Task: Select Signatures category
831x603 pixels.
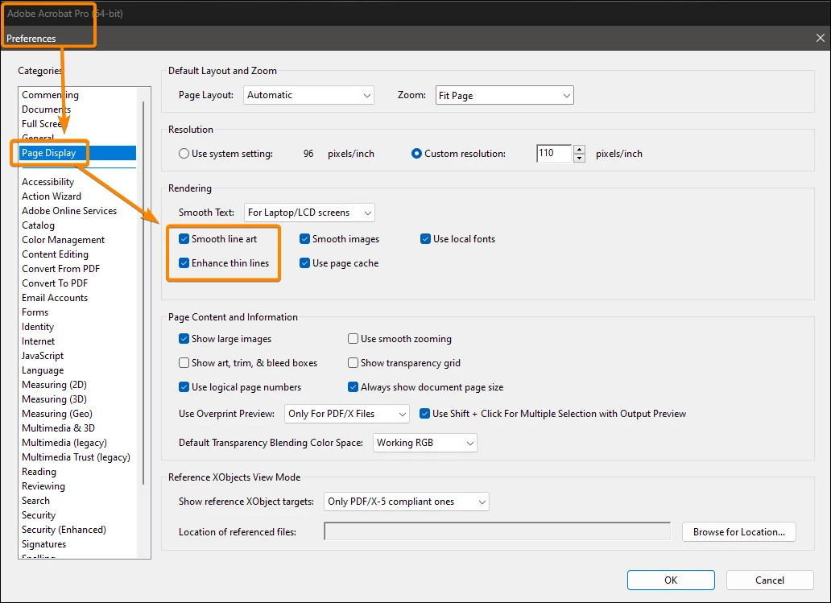Action: click(x=44, y=543)
